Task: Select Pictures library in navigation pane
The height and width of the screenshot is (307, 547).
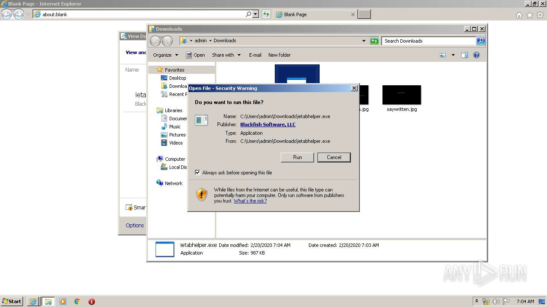Action: 177,135
